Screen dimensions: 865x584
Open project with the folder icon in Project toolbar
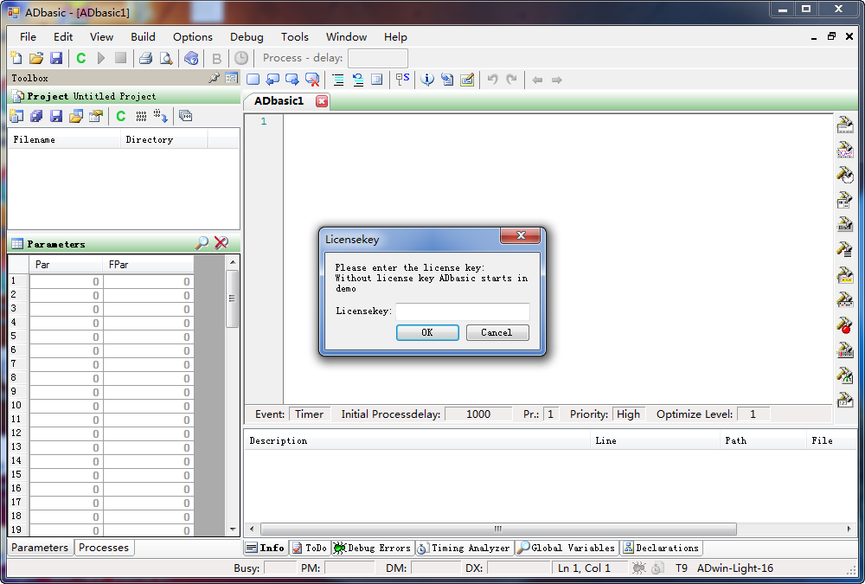(x=76, y=116)
